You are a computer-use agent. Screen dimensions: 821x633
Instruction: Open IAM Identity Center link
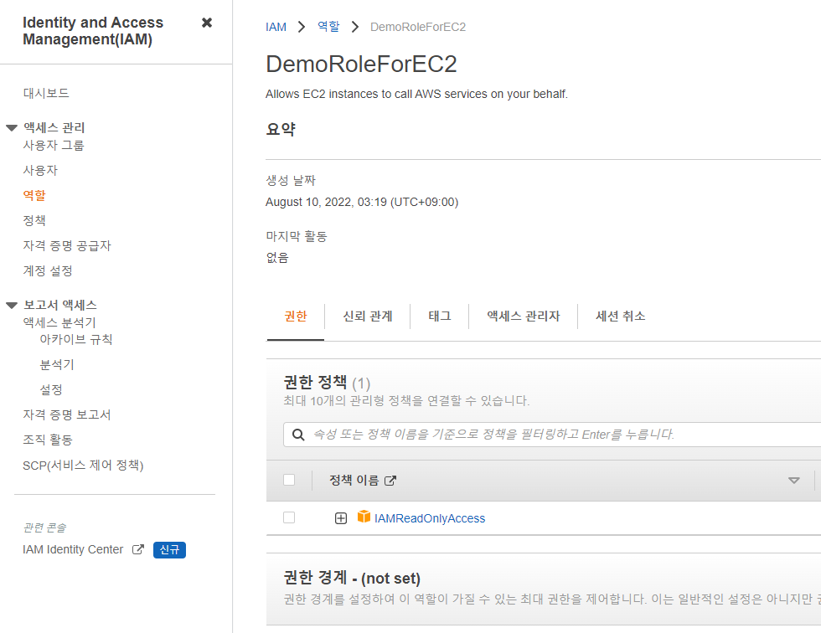(x=74, y=550)
